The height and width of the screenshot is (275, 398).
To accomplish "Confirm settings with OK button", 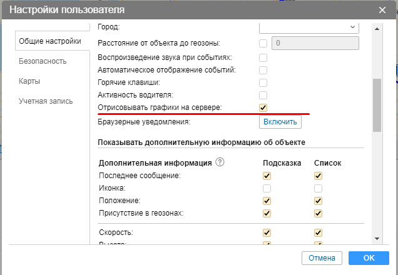I will [x=369, y=258].
